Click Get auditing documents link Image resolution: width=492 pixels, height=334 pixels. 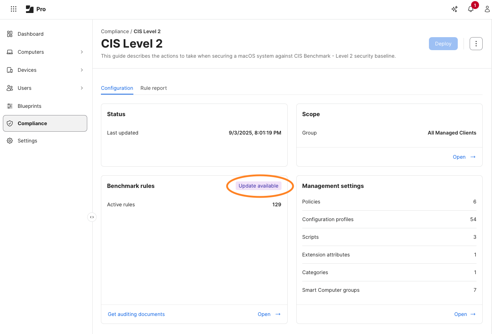(x=136, y=314)
